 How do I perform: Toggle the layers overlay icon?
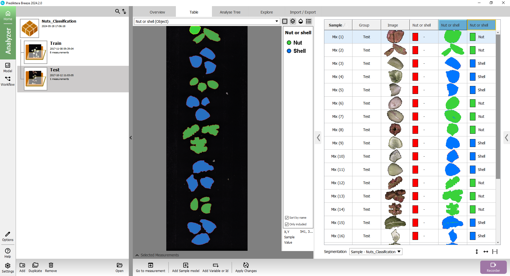tap(293, 21)
